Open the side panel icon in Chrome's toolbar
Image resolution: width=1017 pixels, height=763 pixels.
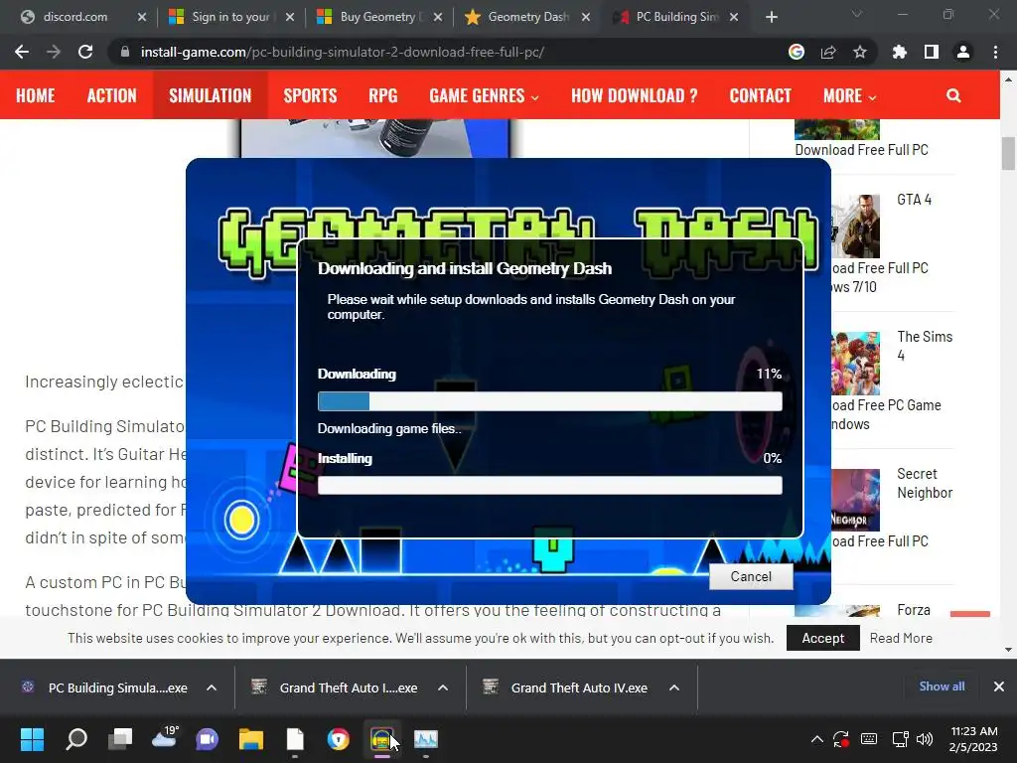932,52
